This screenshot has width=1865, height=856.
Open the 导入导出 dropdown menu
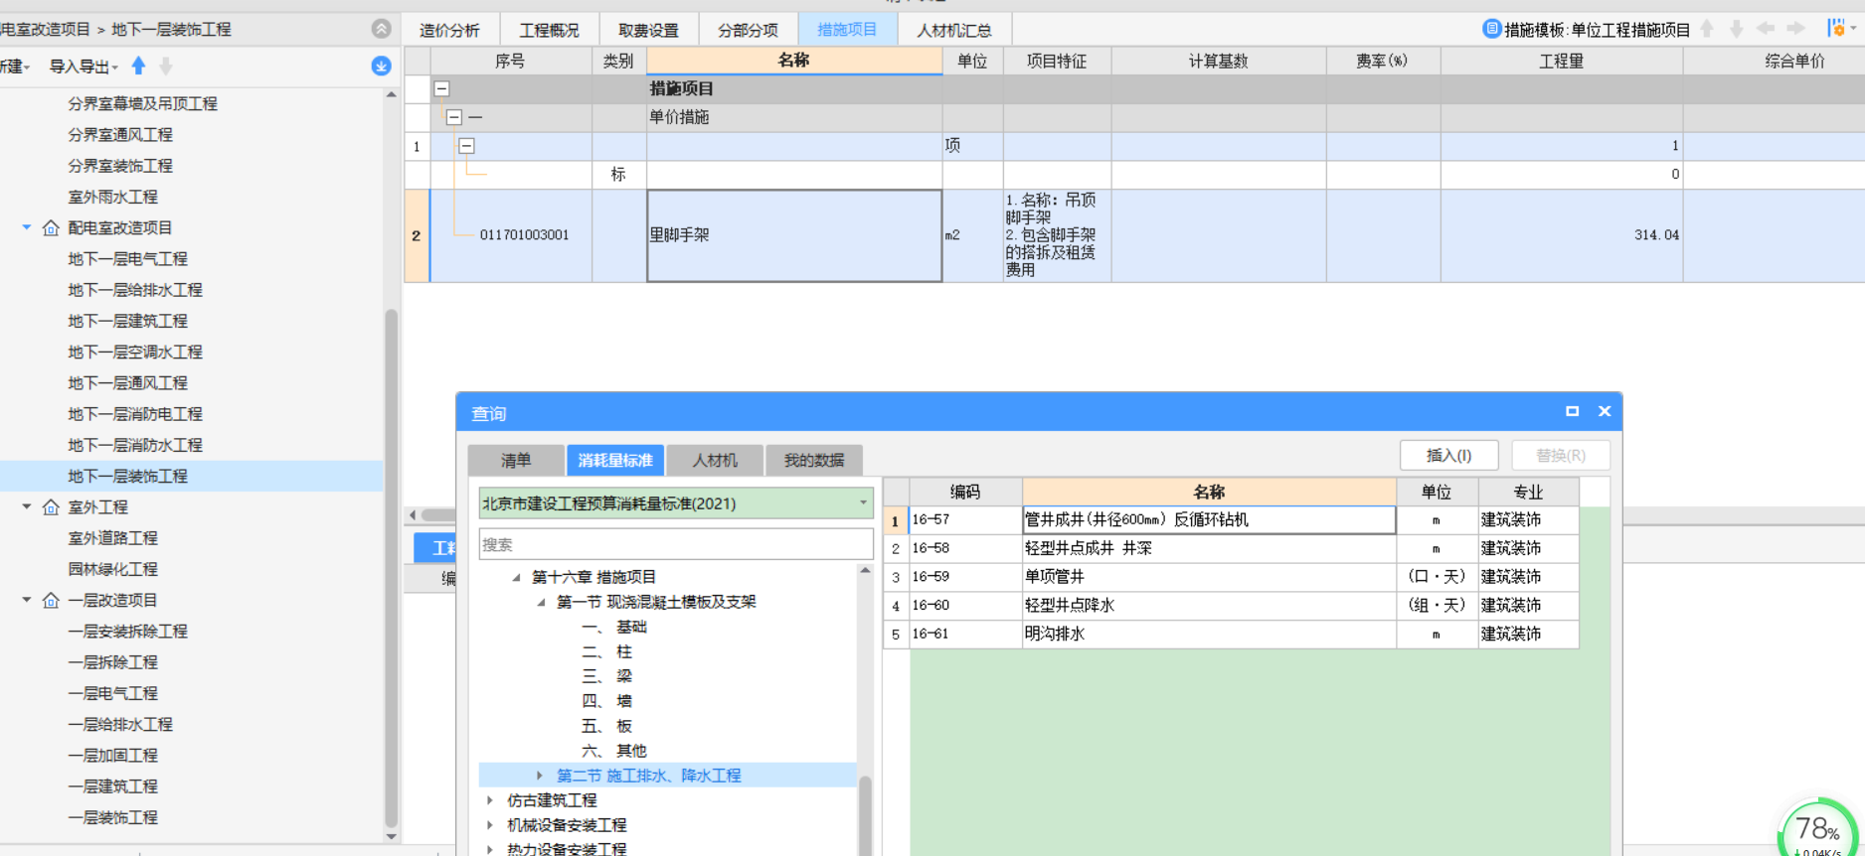(x=84, y=67)
